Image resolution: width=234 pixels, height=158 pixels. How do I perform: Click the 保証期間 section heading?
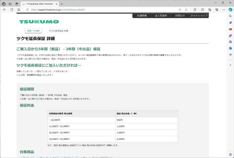click(27, 89)
